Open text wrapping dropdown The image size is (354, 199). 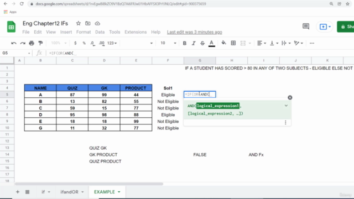(x=286, y=43)
